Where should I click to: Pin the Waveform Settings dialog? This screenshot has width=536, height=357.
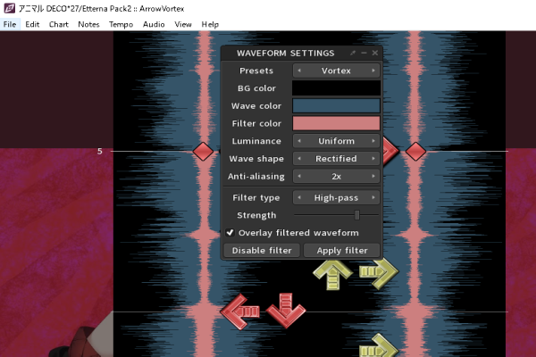click(x=353, y=54)
